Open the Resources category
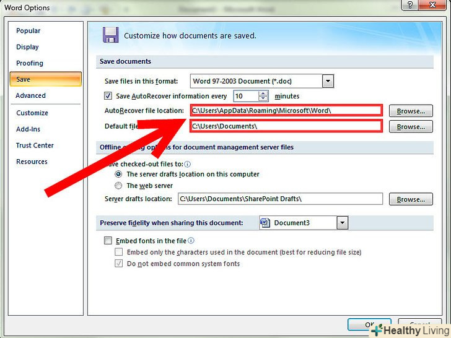 (x=32, y=162)
